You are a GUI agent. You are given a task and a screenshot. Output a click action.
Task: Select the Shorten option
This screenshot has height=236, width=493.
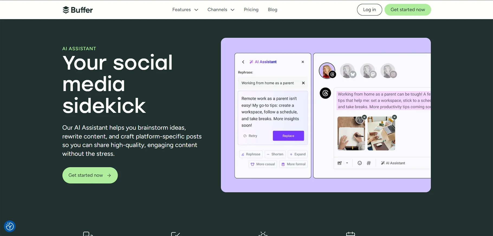pyautogui.click(x=275, y=154)
